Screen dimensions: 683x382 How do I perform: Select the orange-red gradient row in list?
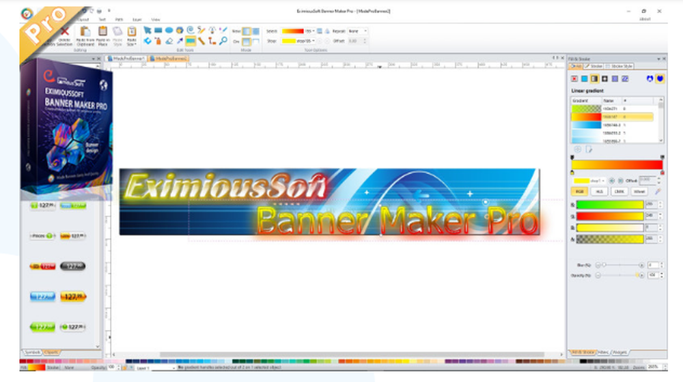point(612,117)
